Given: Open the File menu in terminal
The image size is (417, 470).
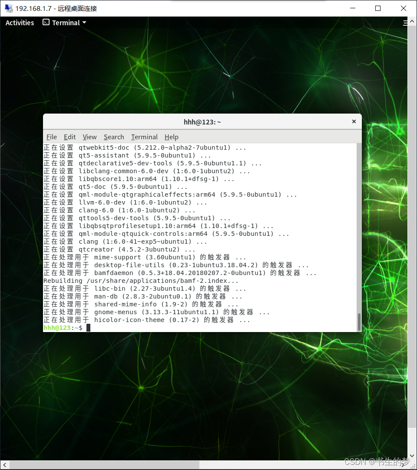Looking at the screenshot, I should 51,137.
